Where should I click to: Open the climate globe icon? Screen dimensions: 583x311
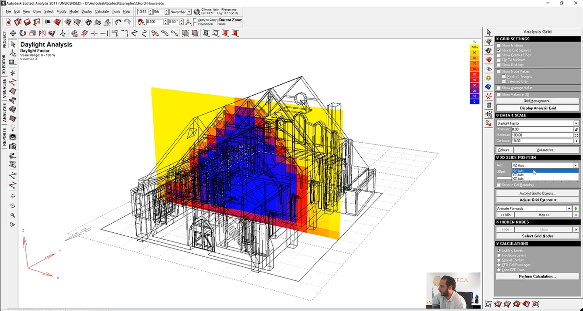click(197, 12)
